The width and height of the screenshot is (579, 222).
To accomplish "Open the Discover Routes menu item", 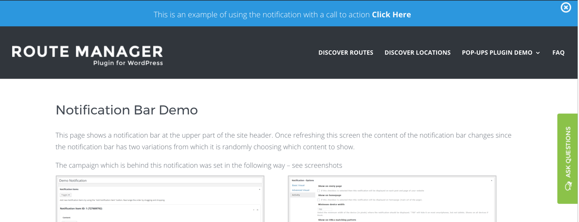I will 346,52.
